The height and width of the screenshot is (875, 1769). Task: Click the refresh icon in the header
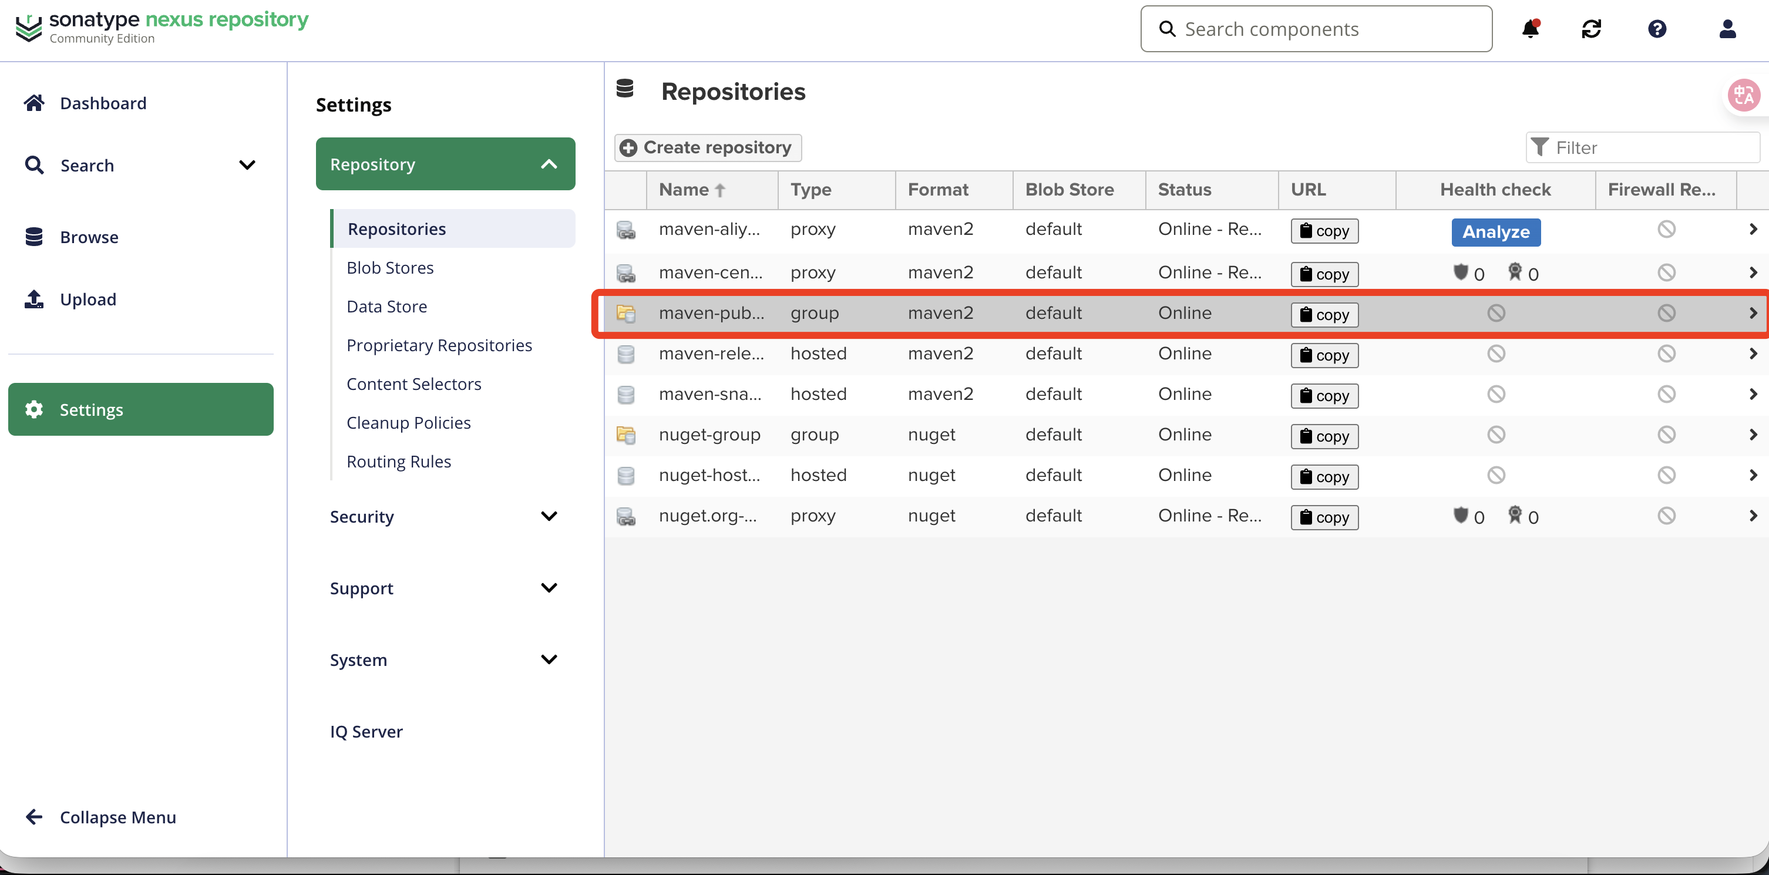(1591, 29)
